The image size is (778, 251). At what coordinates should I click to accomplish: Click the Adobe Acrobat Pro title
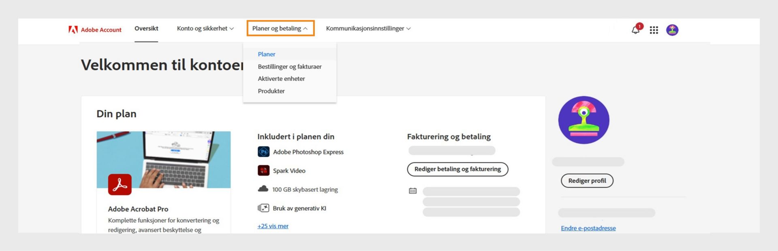pos(138,209)
